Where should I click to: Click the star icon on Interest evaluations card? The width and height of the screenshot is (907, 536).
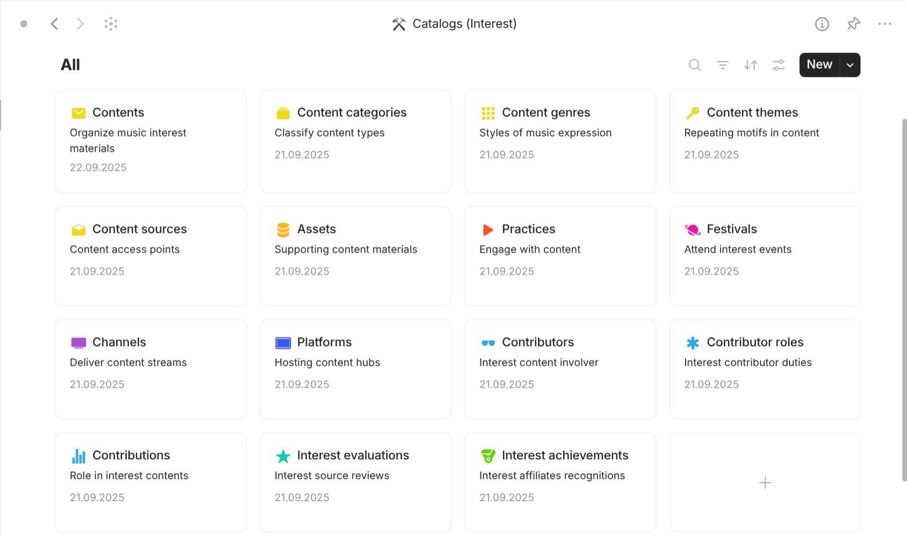(283, 455)
